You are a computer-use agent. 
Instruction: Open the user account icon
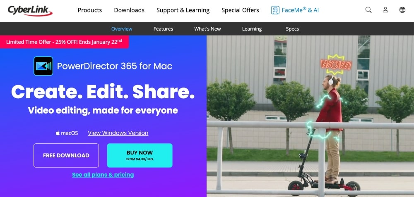(385, 10)
